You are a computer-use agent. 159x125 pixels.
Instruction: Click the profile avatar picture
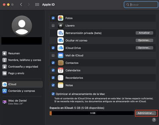click(x=22, y=26)
